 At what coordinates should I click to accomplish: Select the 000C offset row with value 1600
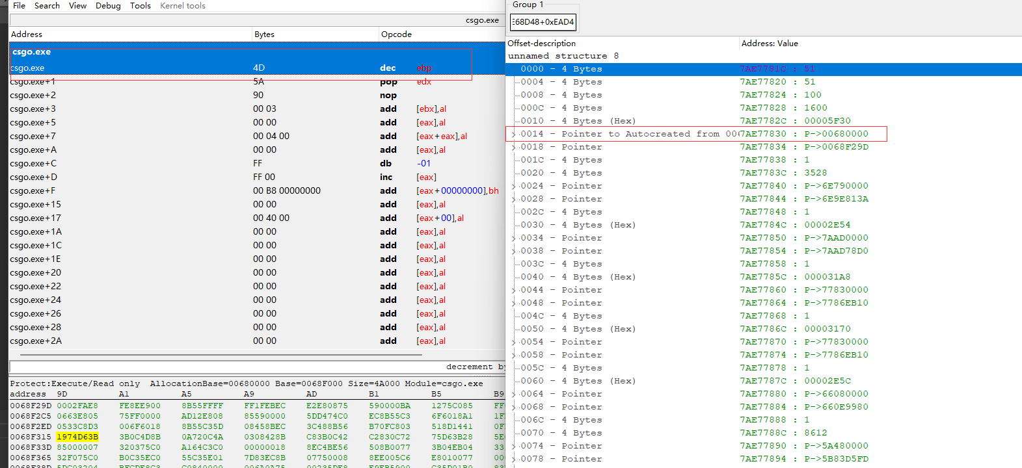coord(651,108)
